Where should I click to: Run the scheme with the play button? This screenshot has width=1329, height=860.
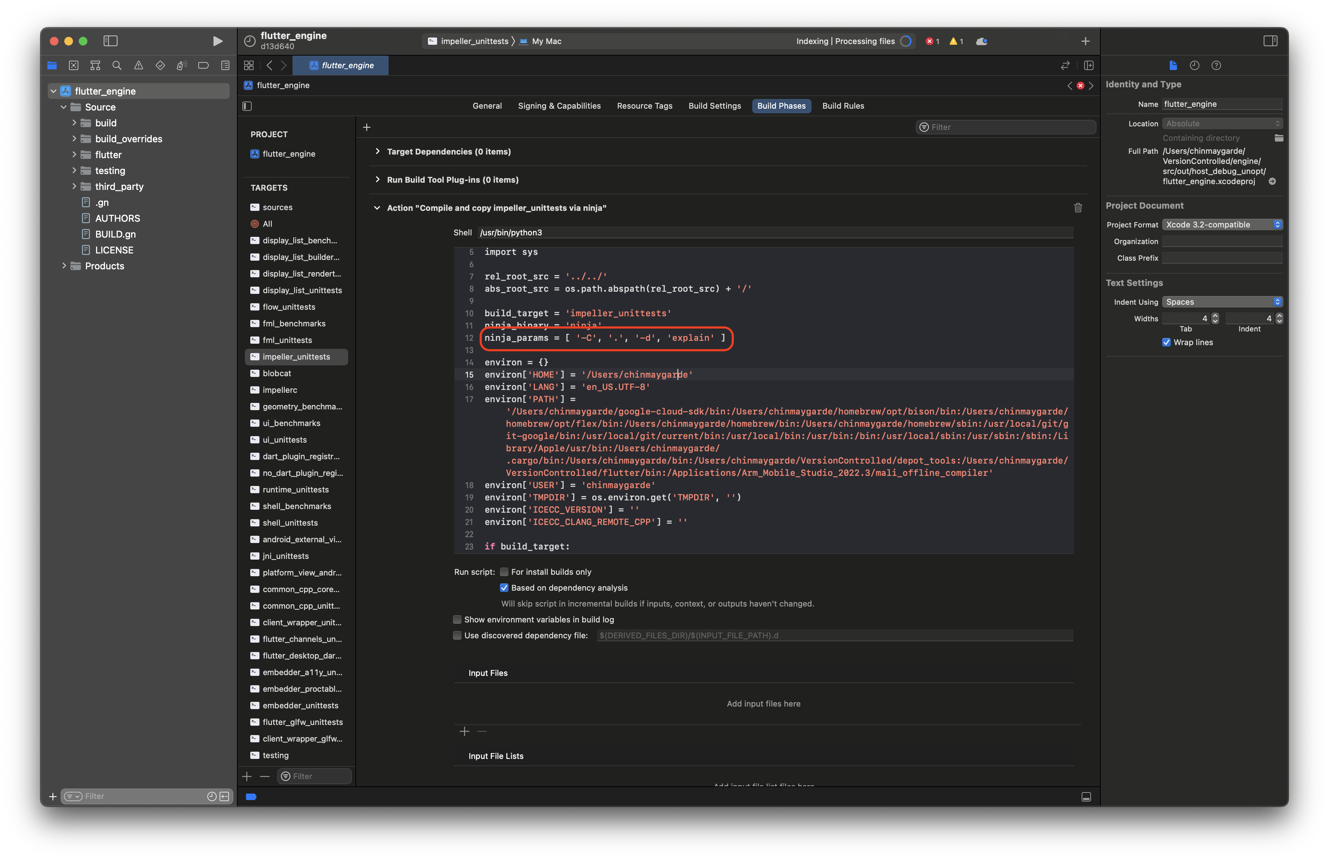pyautogui.click(x=217, y=41)
